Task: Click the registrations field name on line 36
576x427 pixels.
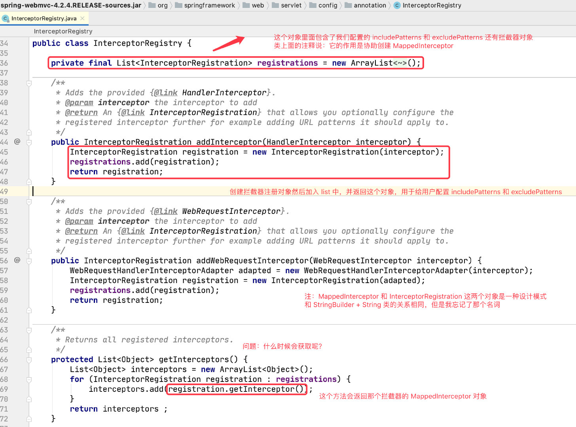Action: pyautogui.click(x=287, y=63)
